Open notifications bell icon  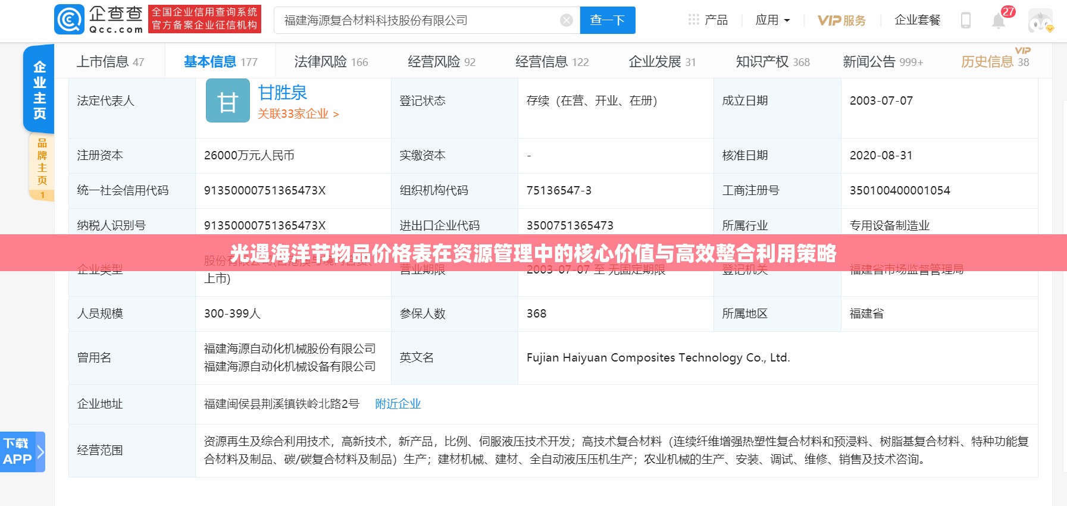(x=999, y=21)
